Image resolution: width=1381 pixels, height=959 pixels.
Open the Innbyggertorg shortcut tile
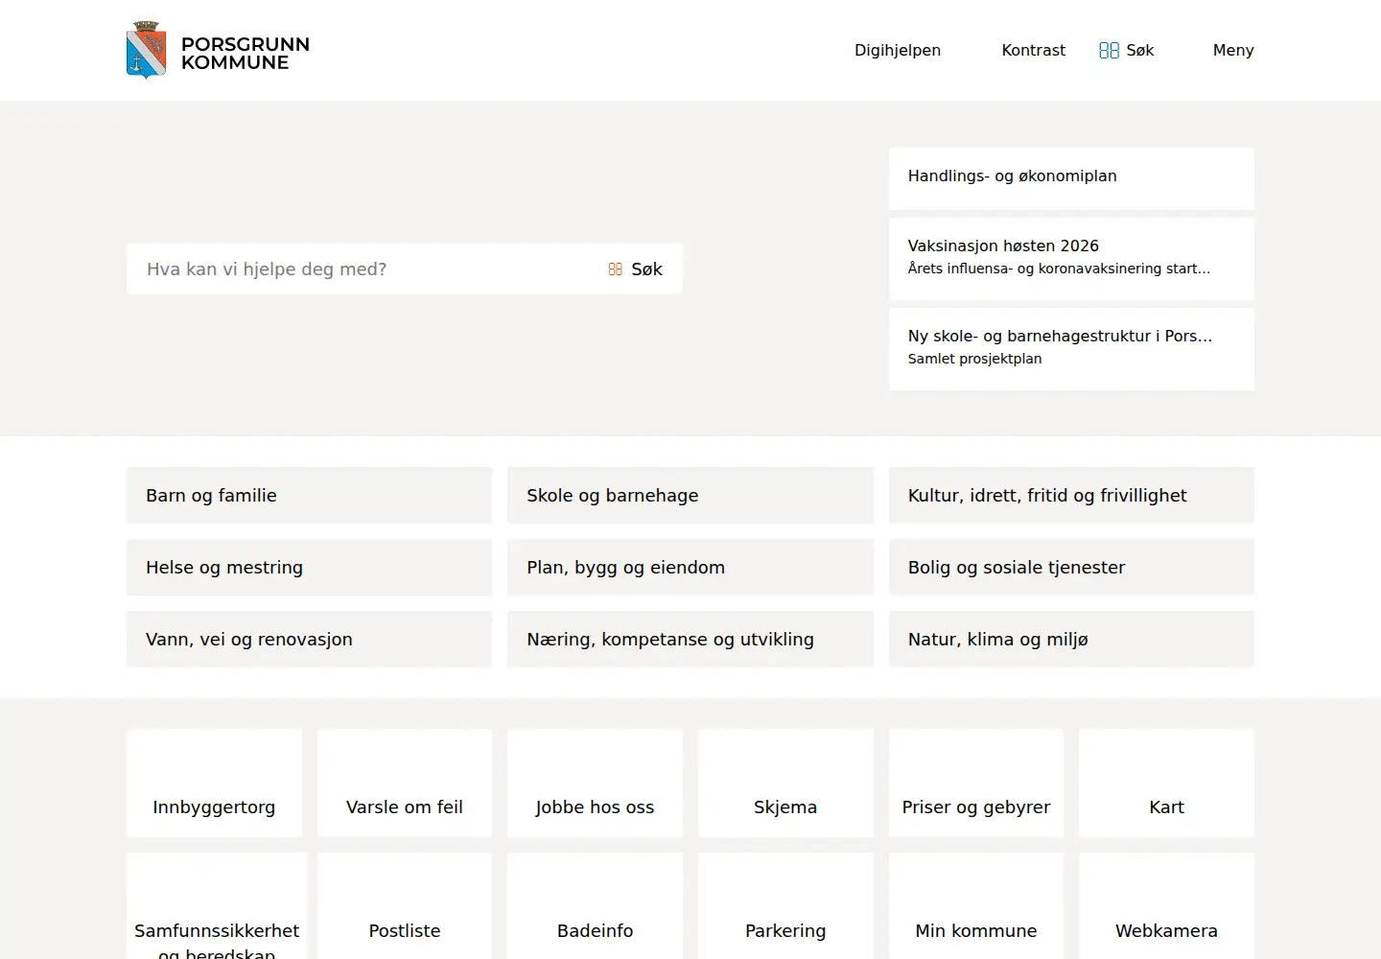coord(214,784)
